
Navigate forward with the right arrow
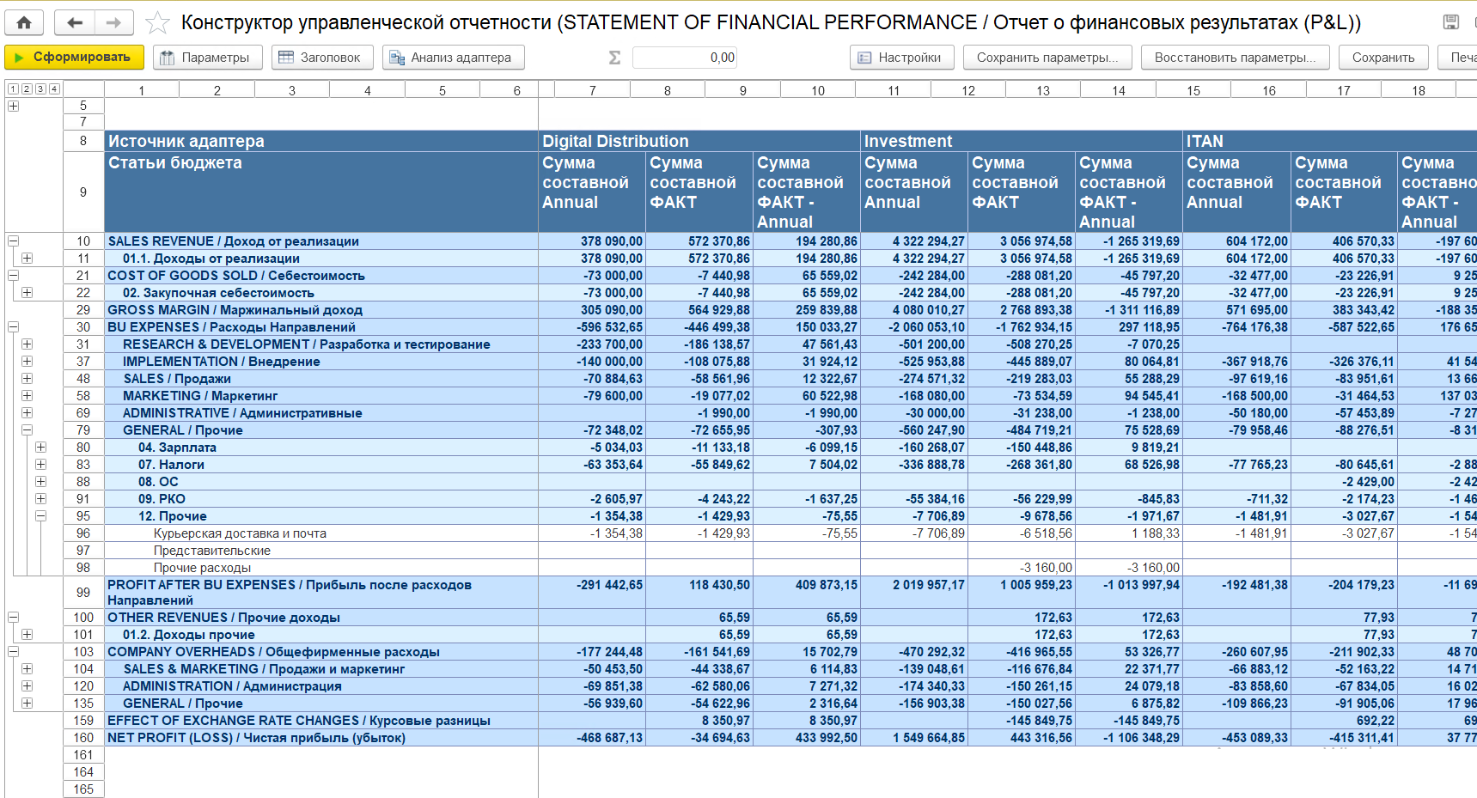(x=114, y=23)
